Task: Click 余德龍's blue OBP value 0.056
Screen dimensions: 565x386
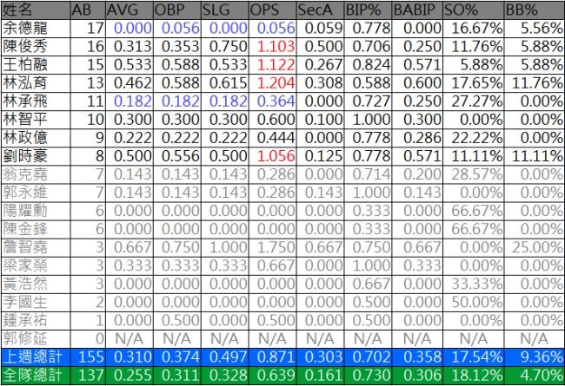Action: point(181,29)
